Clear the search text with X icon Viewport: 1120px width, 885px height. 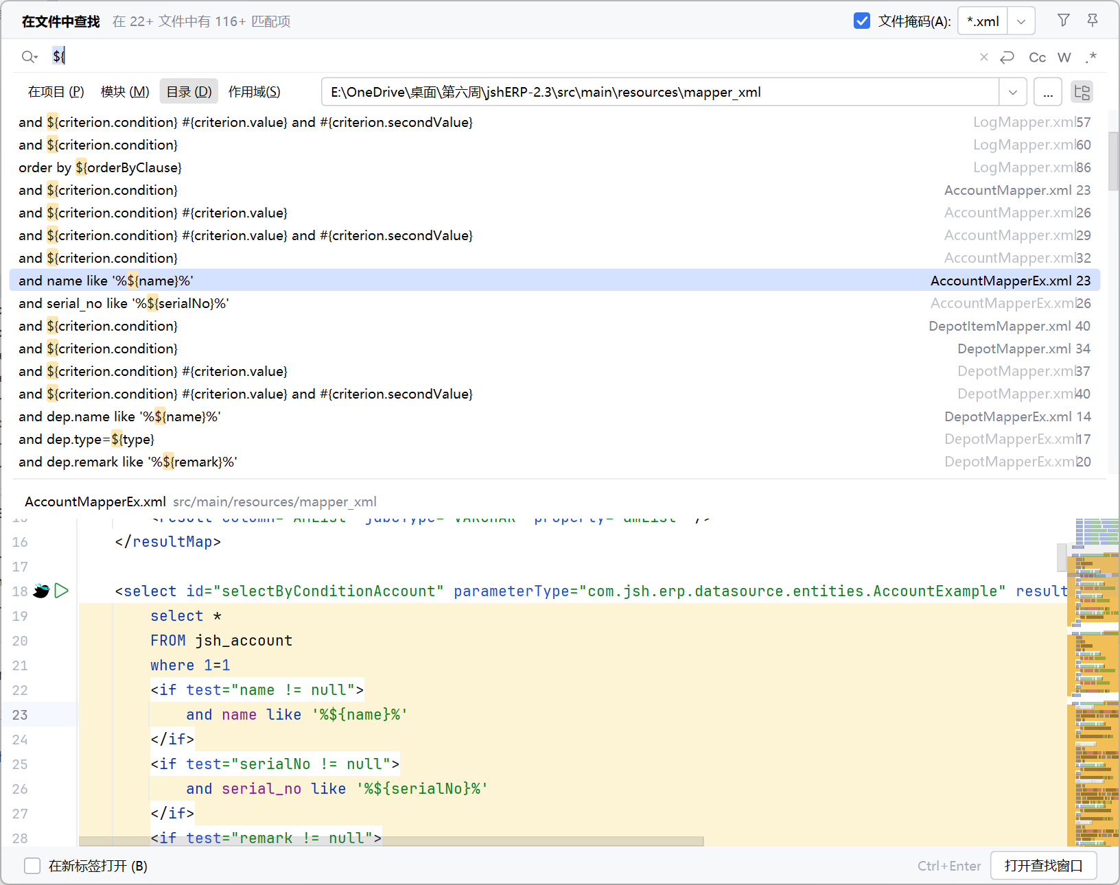pos(983,57)
